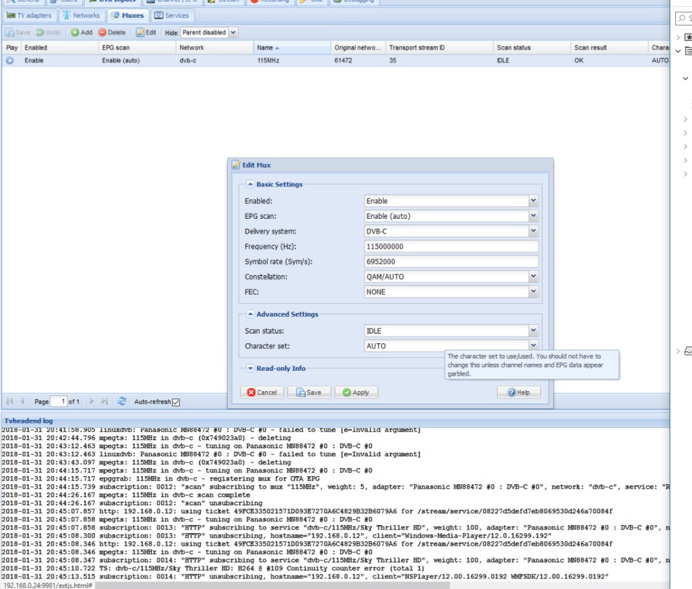Collapse the Basic Settings section
This screenshot has height=589, width=692.
click(251, 184)
